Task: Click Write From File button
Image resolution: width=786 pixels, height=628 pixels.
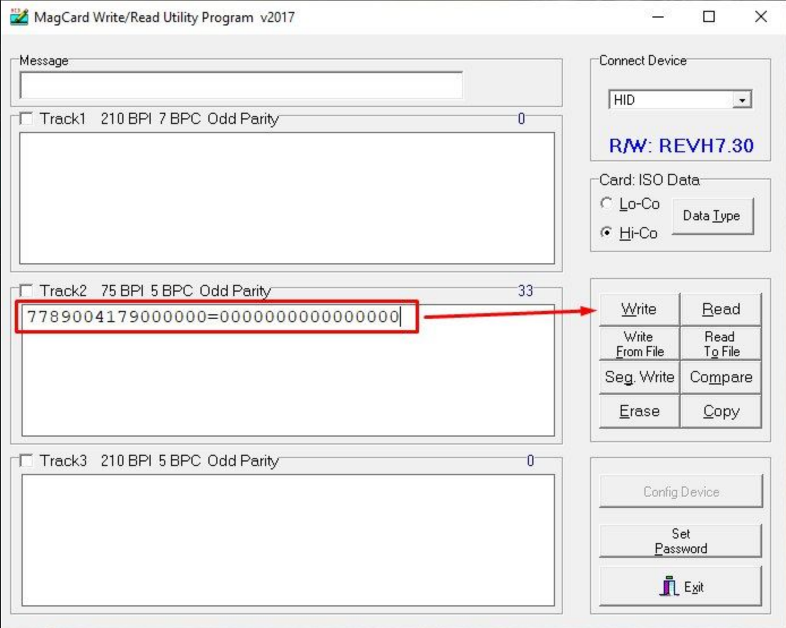Action: pos(639,344)
